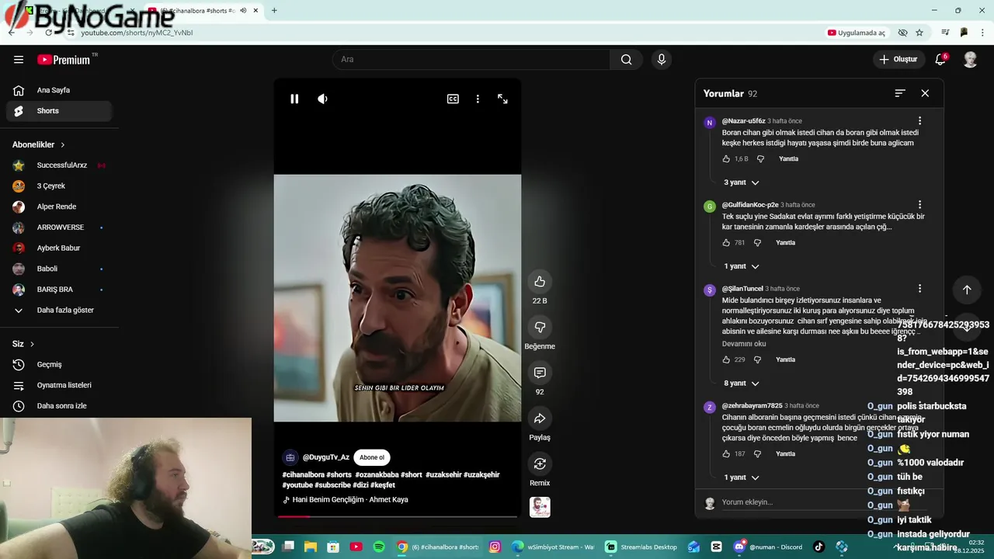The width and height of the screenshot is (994, 559).
Task: Expand the Siz section
Action: 23,344
